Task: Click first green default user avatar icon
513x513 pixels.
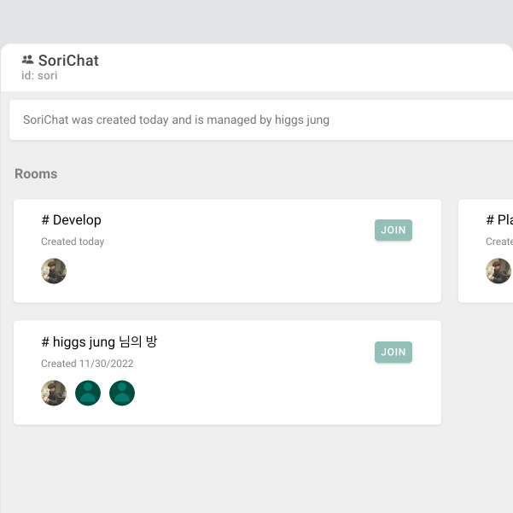Action: click(x=88, y=393)
